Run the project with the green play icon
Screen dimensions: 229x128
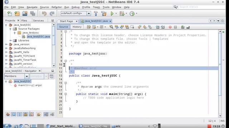pos(112,14)
